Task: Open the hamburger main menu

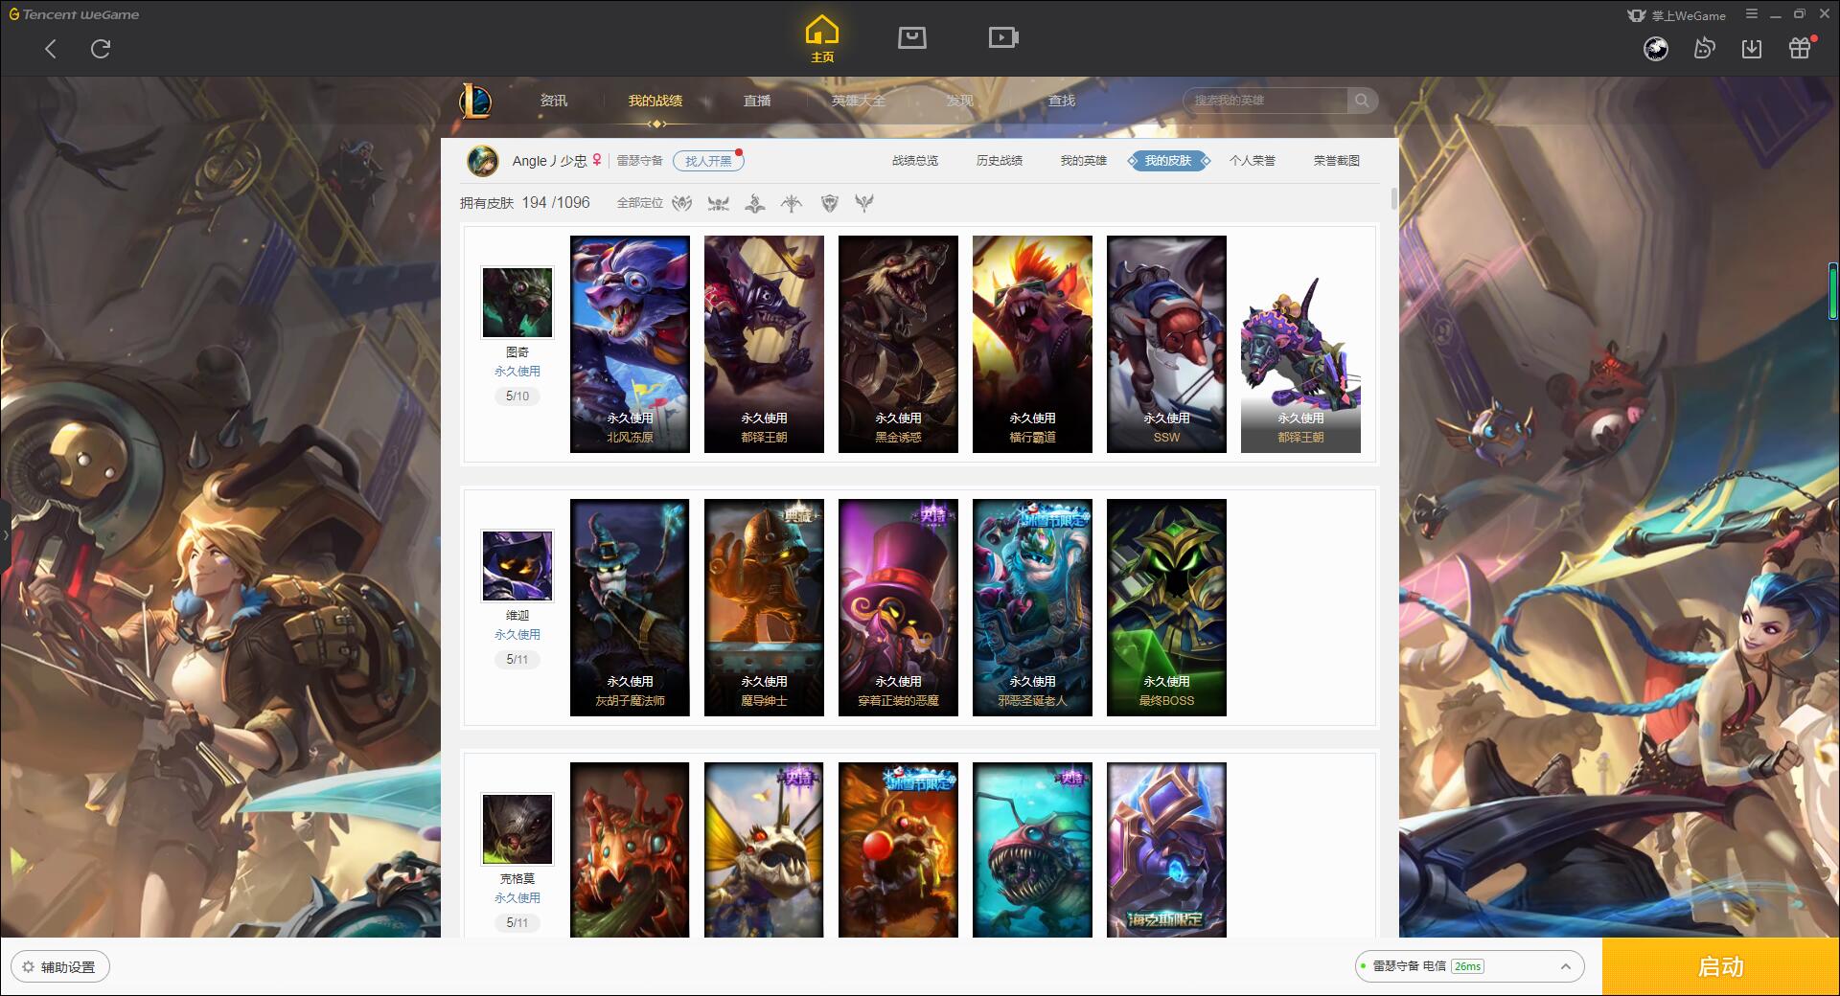Action: 1752,14
